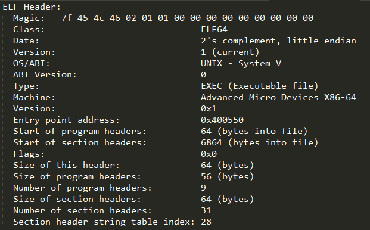Click the 'ABI Version:' label
Viewport: 370px width, 230px height.
[45, 74]
